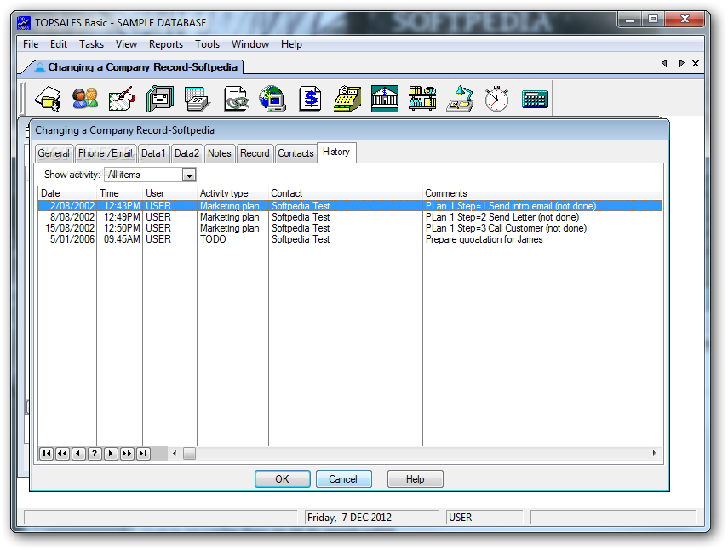Click the Cancel button
The image size is (728, 550).
(344, 479)
